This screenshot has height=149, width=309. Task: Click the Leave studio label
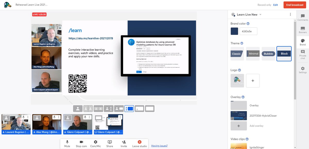(140, 146)
